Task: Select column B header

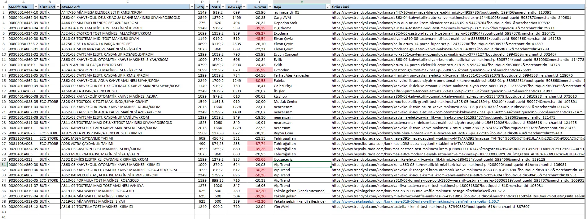Action: tap(50, 2)
